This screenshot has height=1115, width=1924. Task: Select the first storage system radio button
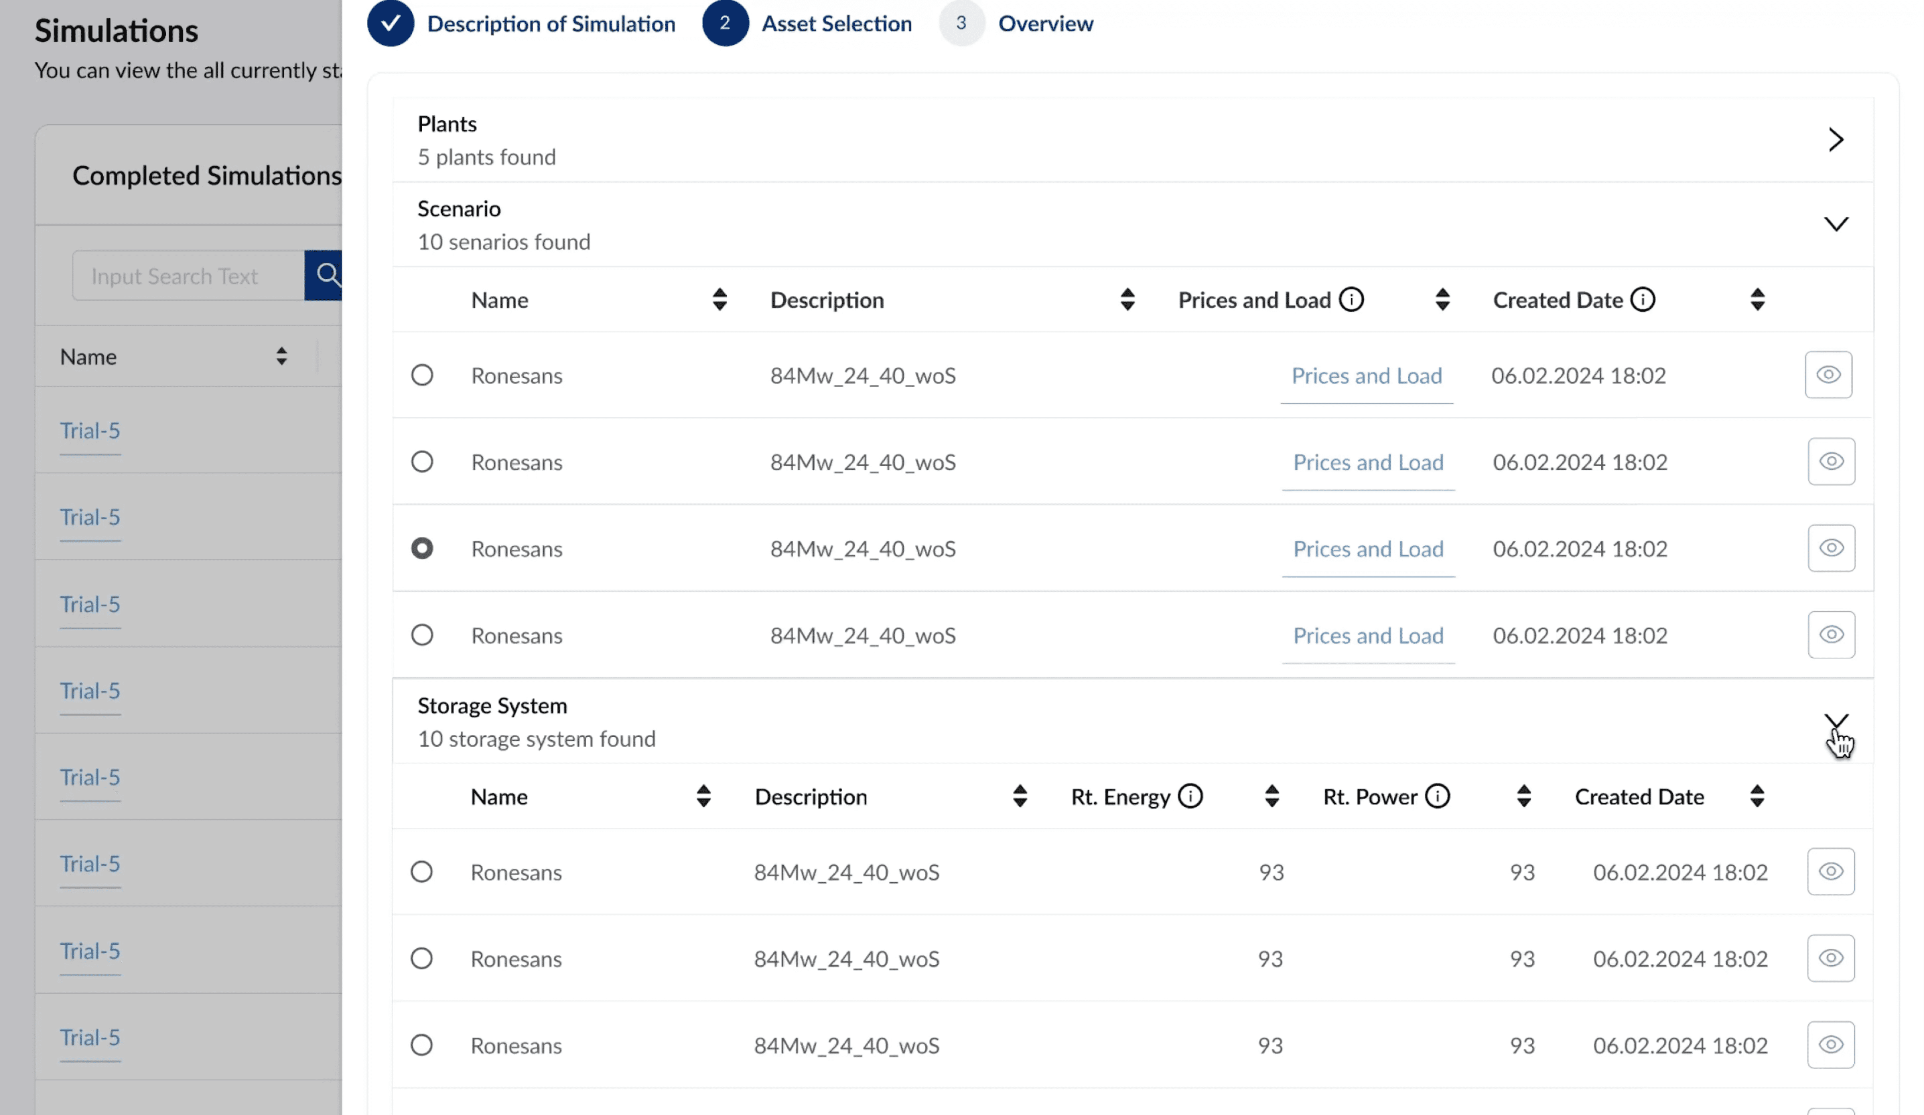pos(421,871)
